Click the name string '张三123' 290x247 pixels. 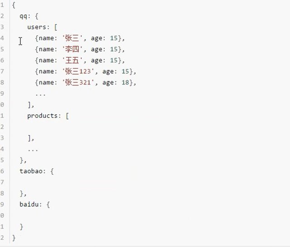click(x=79, y=71)
